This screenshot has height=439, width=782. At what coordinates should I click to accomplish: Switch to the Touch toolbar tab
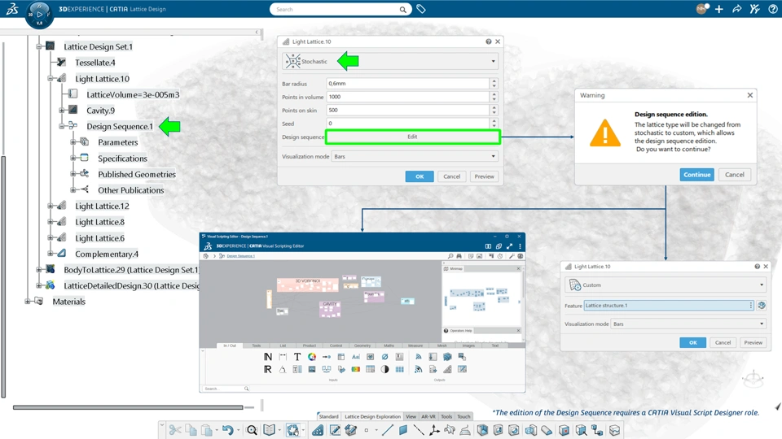pos(463,416)
